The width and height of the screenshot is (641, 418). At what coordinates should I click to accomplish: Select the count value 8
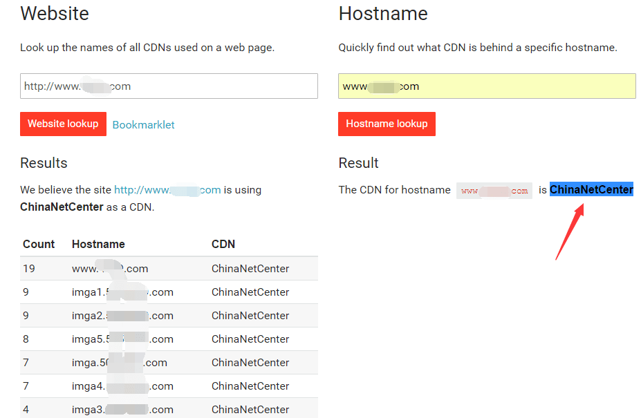[x=26, y=339]
